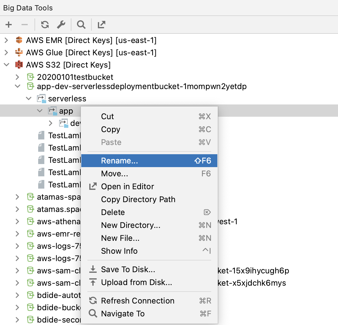Screen dimensions: 338x325
Task: Open connection settings wrench icon
Action: [61, 25]
